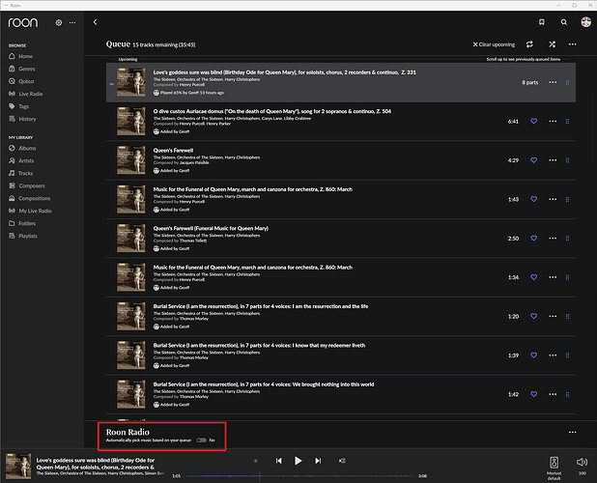Open more options for 'We brought nothing into this world'
597x483 pixels.
pyautogui.click(x=553, y=394)
